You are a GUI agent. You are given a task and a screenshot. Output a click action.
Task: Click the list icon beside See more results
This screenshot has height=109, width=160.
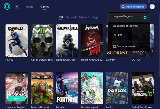coord(114,46)
